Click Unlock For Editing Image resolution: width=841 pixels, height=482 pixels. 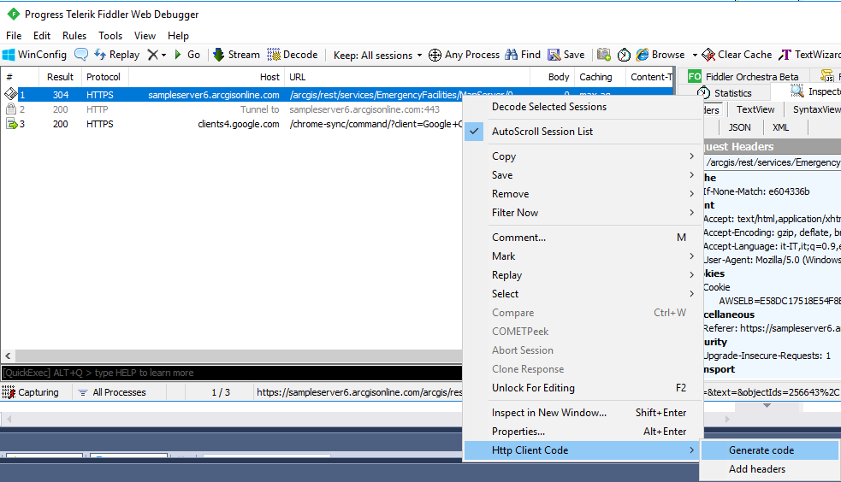click(x=583, y=388)
